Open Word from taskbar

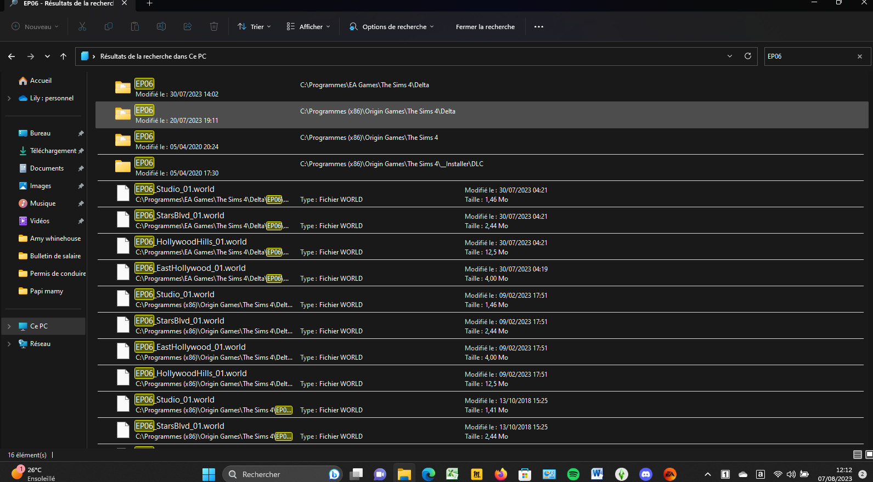click(597, 474)
